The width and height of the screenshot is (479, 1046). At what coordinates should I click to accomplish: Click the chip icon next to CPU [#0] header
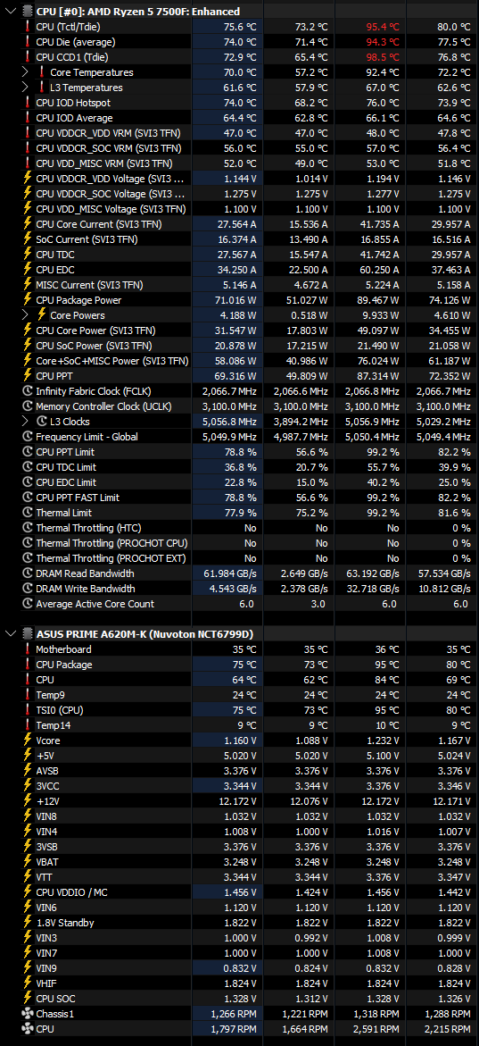click(x=28, y=12)
